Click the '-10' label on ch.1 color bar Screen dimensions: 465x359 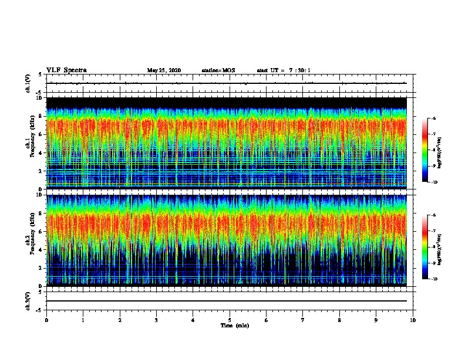tap(434, 182)
